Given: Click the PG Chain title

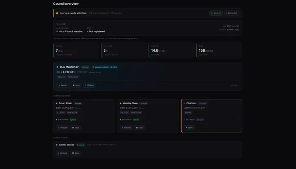Looking at the screenshot, I should point(191,103).
